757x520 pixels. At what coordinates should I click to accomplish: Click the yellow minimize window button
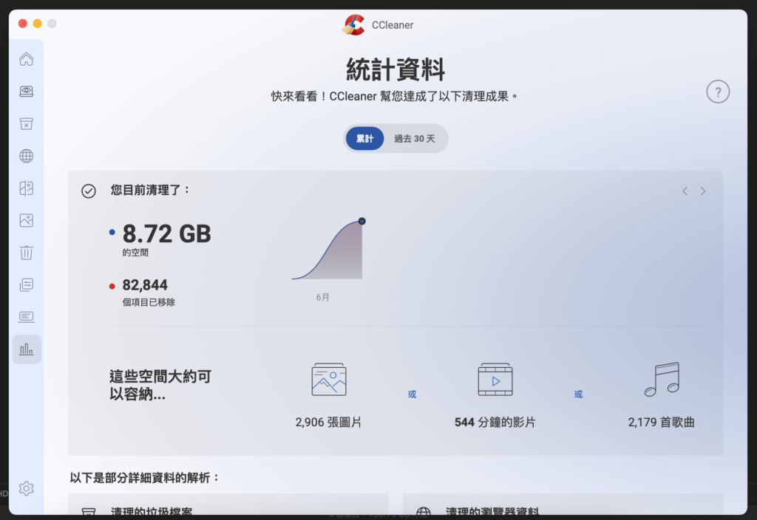[37, 23]
